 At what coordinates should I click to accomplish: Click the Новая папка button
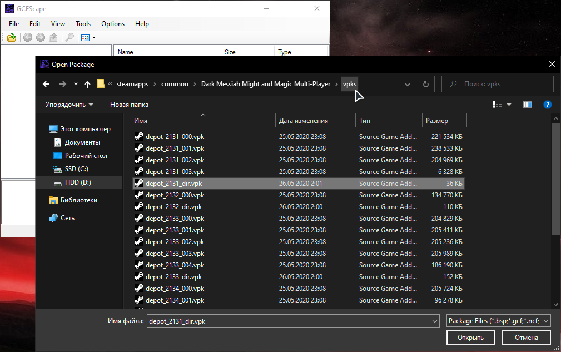(129, 105)
